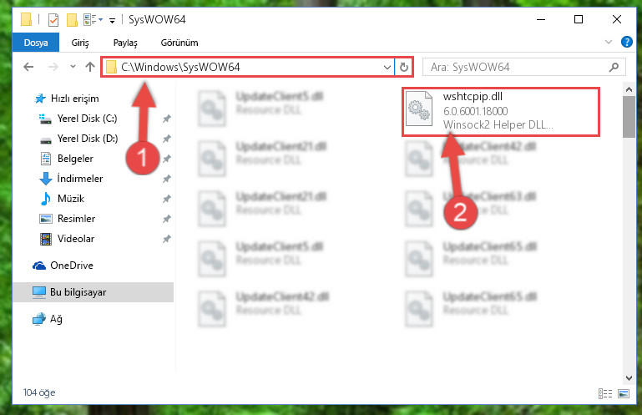The image size is (642, 415).
Task: Expand the address bar history dropdown
Action: click(387, 67)
